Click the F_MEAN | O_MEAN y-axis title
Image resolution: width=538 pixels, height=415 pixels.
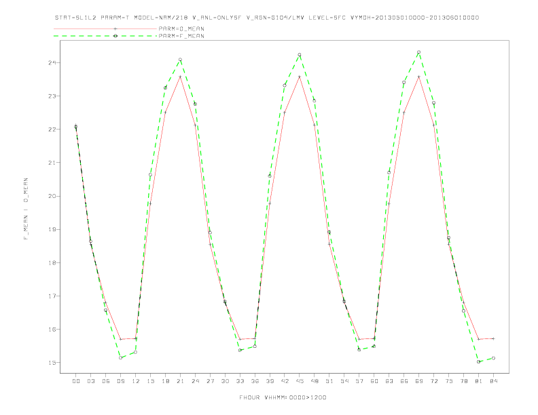coord(26,209)
